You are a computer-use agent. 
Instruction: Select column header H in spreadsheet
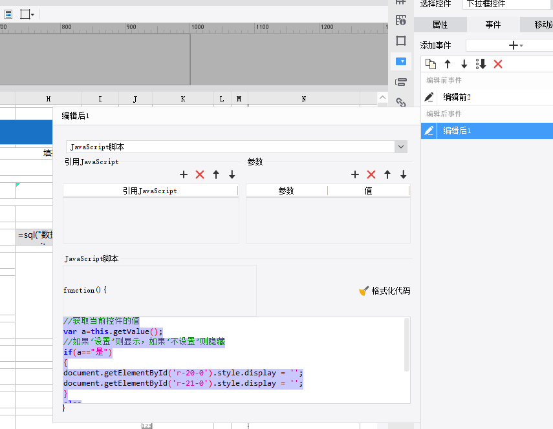(x=49, y=99)
